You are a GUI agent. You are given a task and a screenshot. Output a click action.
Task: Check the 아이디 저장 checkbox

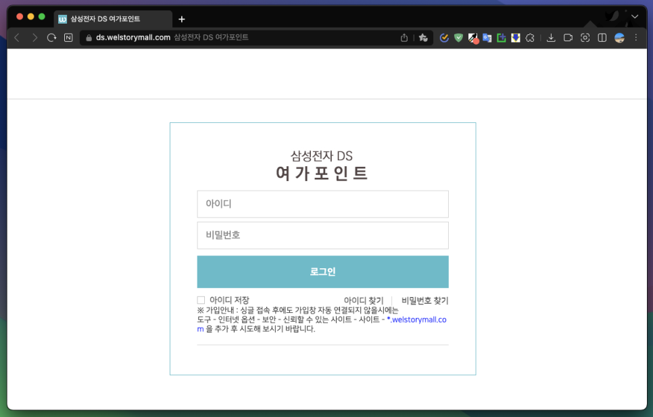[201, 300]
